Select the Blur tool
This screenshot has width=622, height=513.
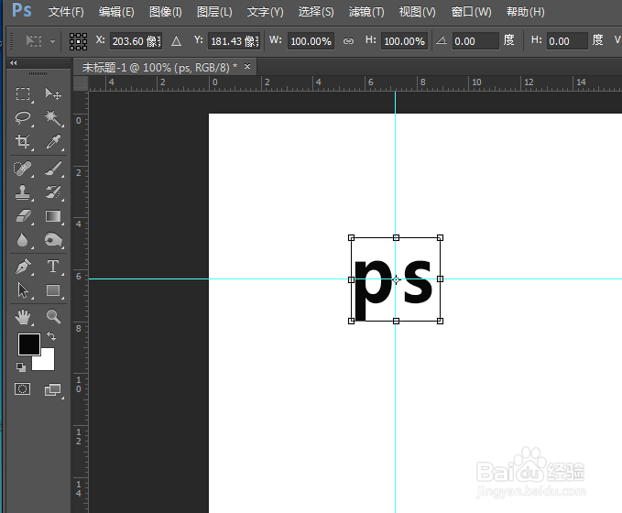click(x=23, y=240)
